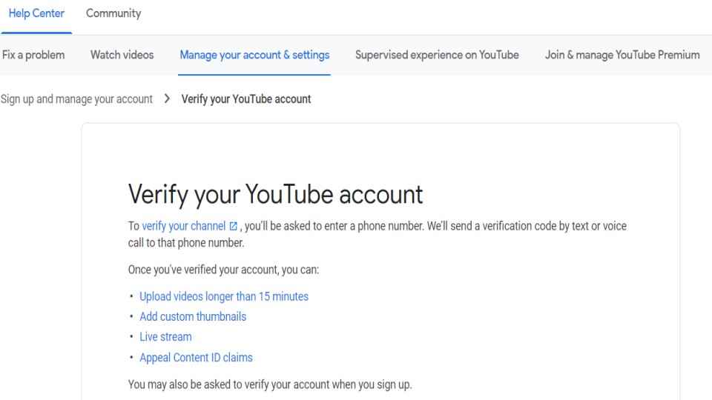This screenshot has height=400, width=712.
Task: Open the Watch videos category
Action: [122, 55]
